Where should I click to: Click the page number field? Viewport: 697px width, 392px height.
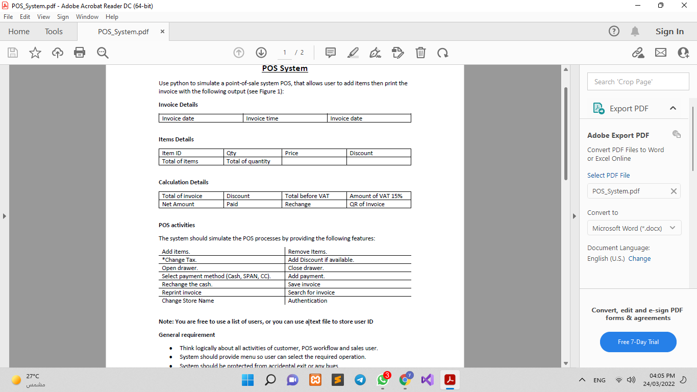(284, 53)
